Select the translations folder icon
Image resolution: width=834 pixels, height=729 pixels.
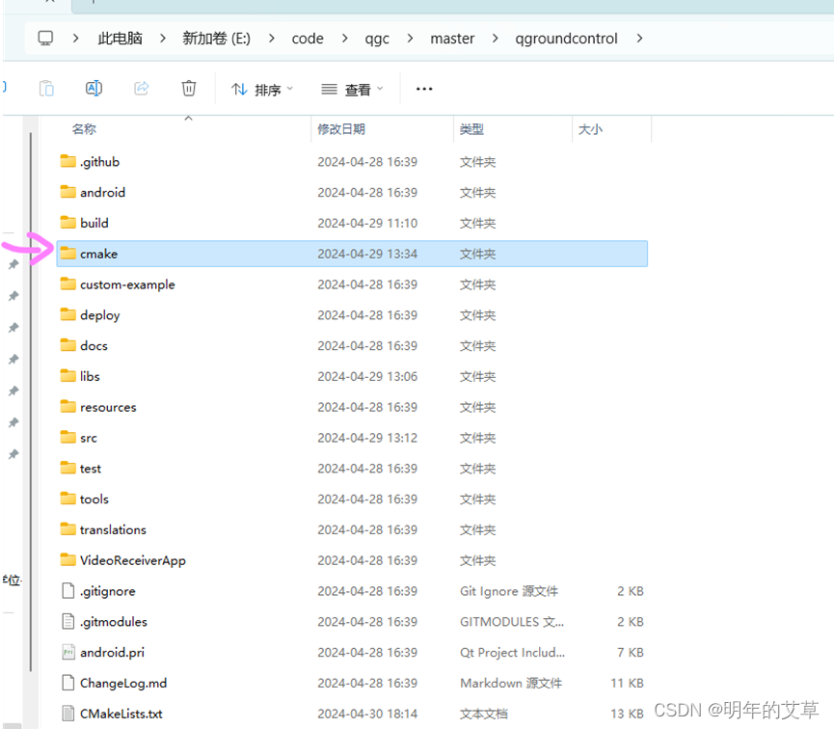click(68, 529)
